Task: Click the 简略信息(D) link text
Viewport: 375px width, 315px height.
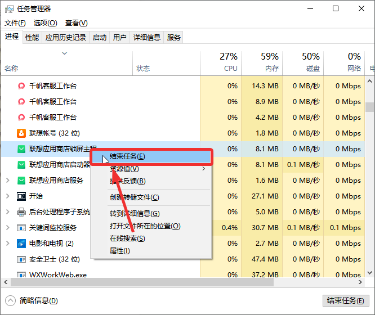Action: (x=39, y=301)
